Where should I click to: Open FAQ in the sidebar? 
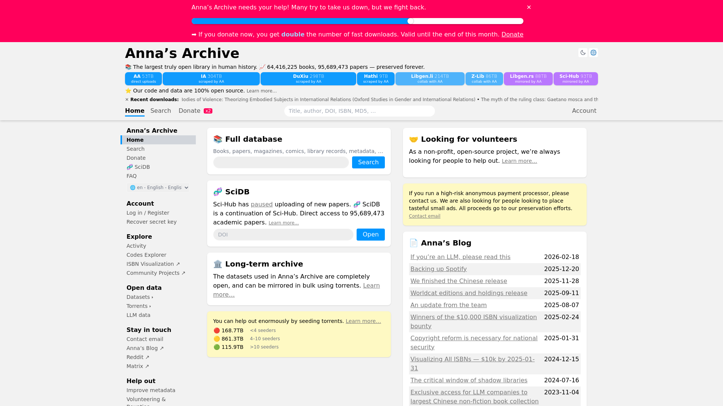131,176
